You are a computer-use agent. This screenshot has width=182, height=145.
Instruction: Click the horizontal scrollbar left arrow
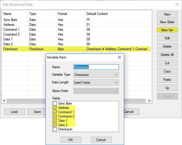pos(4,101)
